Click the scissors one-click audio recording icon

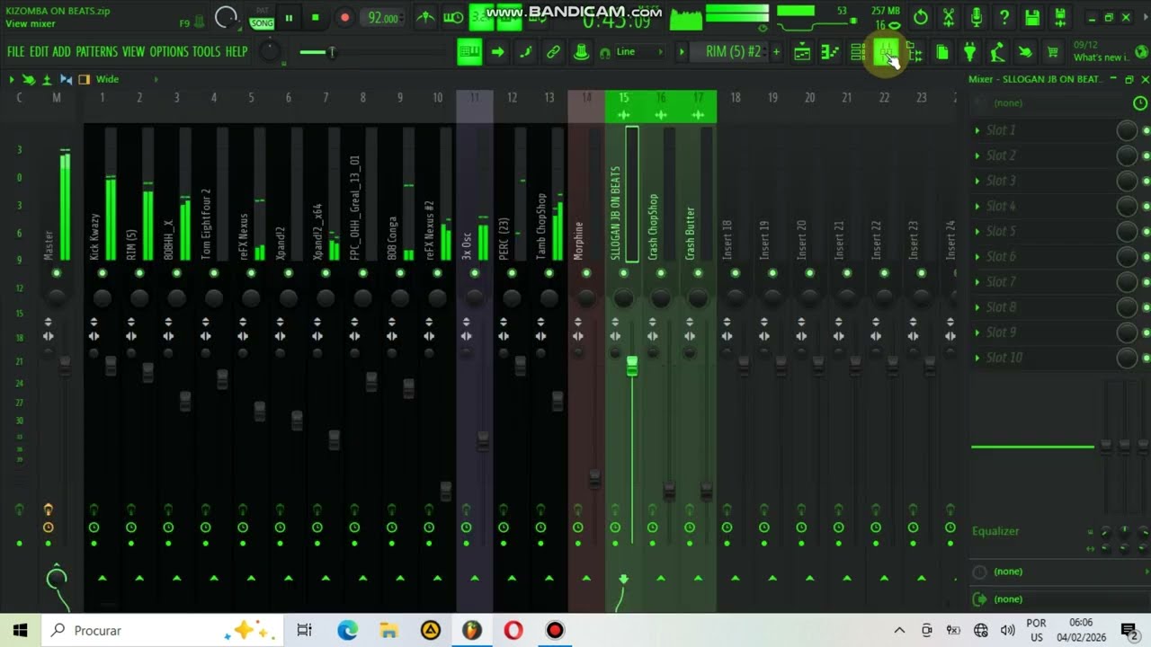coord(948,17)
